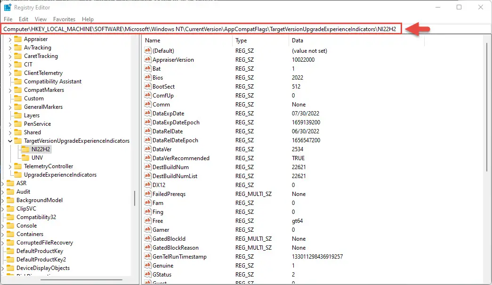This screenshot has height=285, width=492.
Task: Click the Bios string value icon
Action: coord(148,77)
